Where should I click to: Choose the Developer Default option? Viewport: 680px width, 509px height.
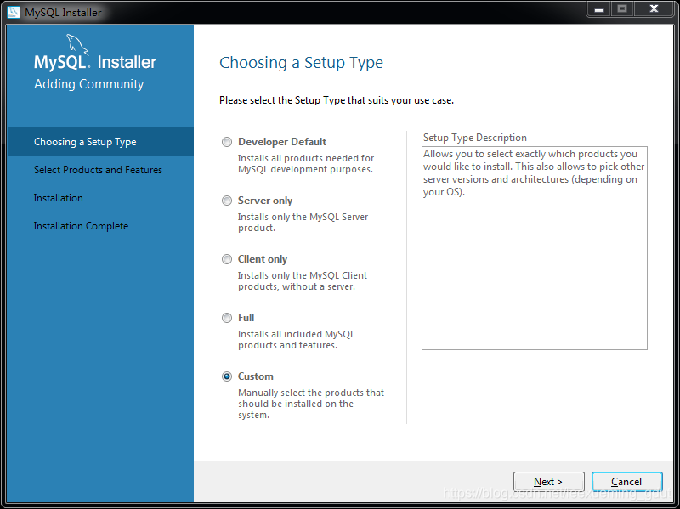pos(227,141)
